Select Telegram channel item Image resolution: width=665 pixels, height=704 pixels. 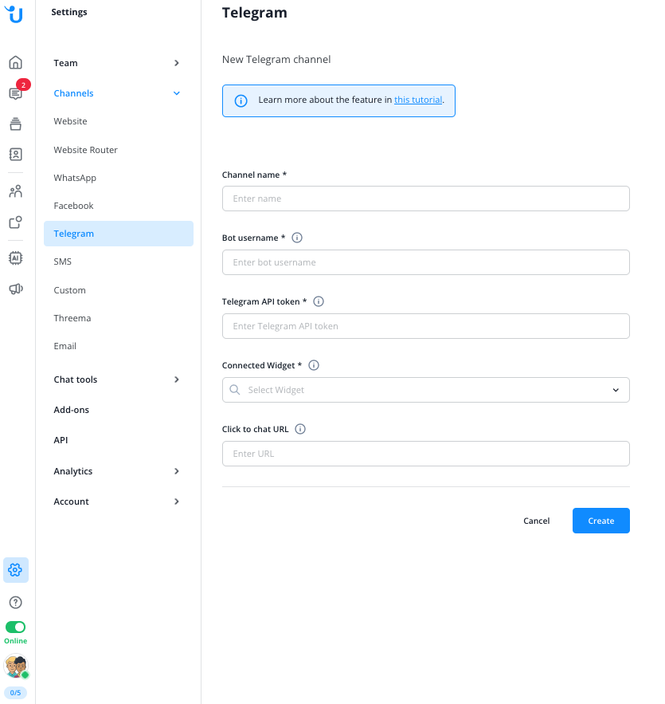click(119, 234)
